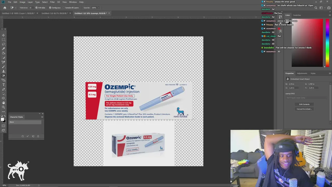Select the Lasso tool

[x=3, y=44]
